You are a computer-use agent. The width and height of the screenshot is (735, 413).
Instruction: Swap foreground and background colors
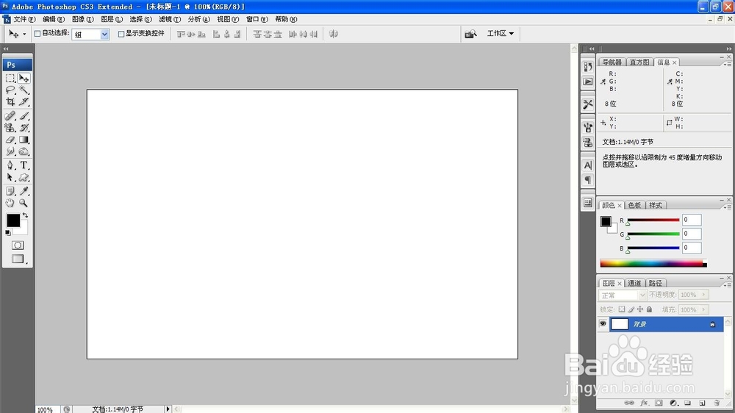(25, 215)
